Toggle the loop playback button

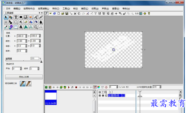coord(95,87)
